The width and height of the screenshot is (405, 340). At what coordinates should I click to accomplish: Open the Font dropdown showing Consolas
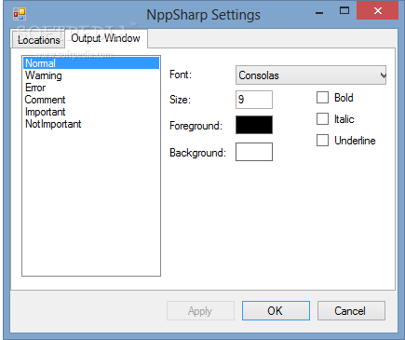point(311,75)
